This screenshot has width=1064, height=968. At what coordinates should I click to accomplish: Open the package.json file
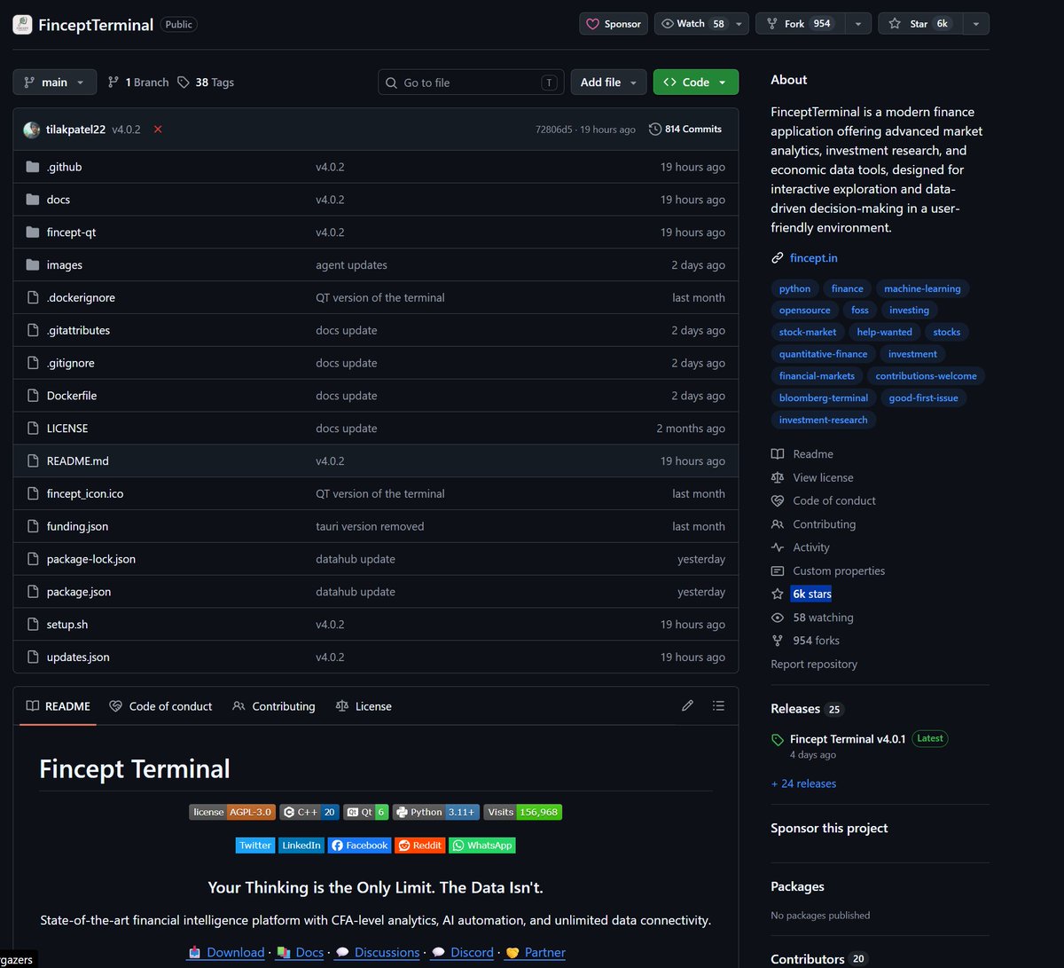(x=79, y=592)
